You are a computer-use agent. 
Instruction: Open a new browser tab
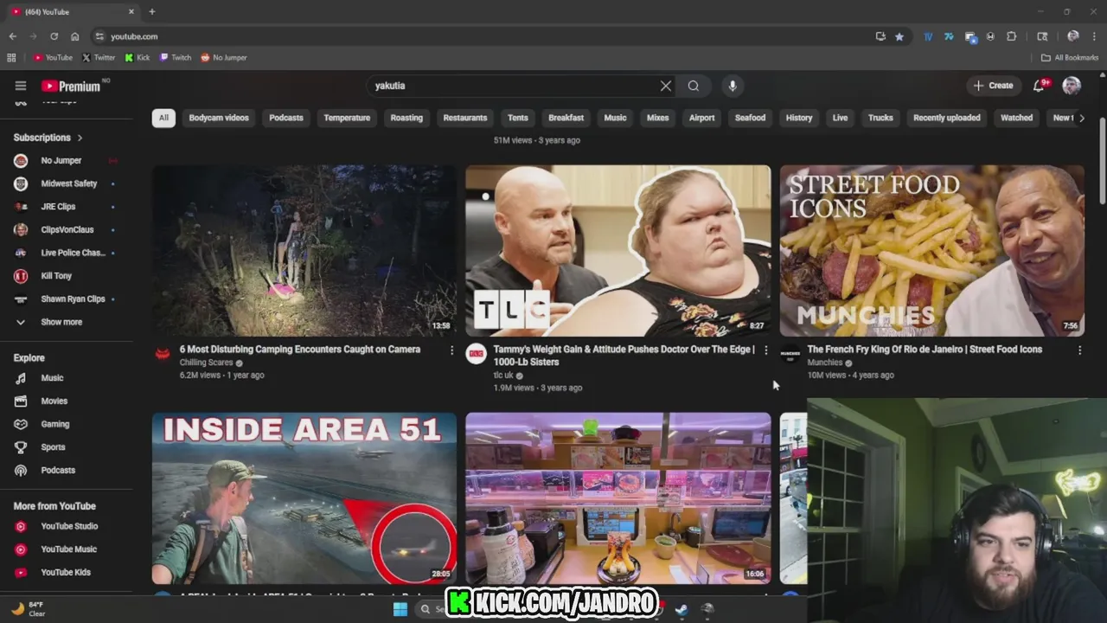tap(152, 12)
